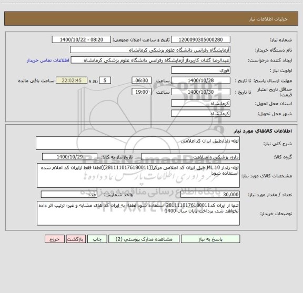This screenshot has height=293, width=303.
Task: Click price validity date 1400/10/30
Action: [x=200, y=92]
